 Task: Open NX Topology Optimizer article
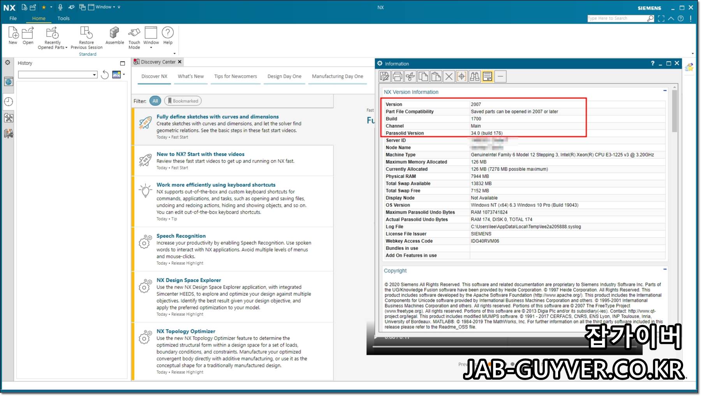(186, 331)
